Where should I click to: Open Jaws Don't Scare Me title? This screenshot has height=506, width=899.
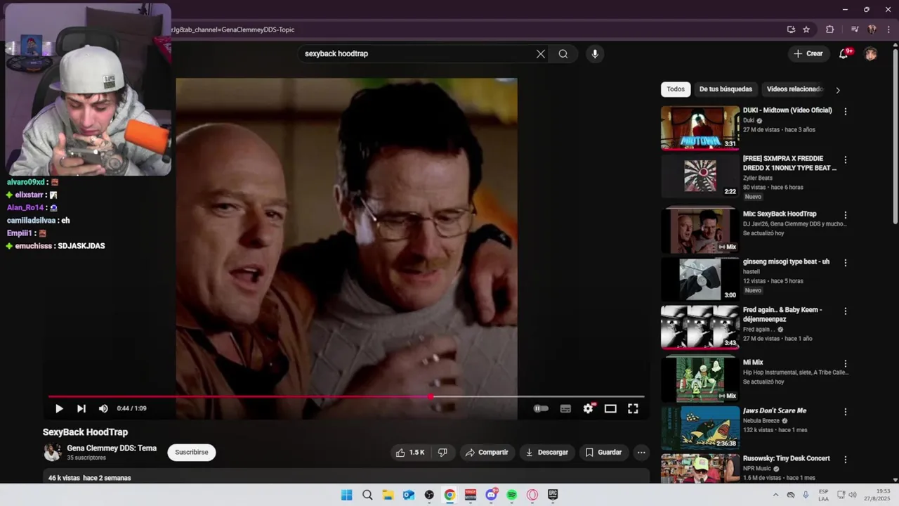pos(775,410)
